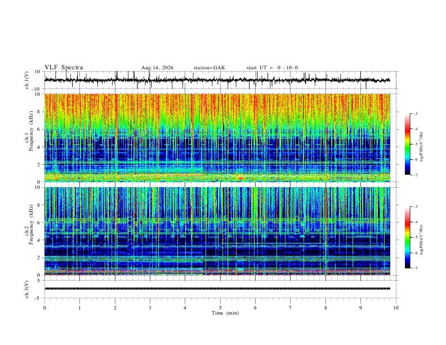Click the ch.1 top color bar
446x345 pixels.
[407, 144]
